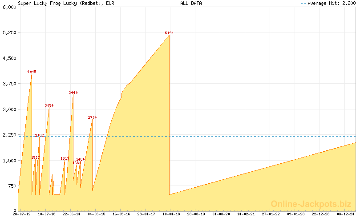
Task: Click the 2,250 y-axis value
Action: [x=9, y=135]
